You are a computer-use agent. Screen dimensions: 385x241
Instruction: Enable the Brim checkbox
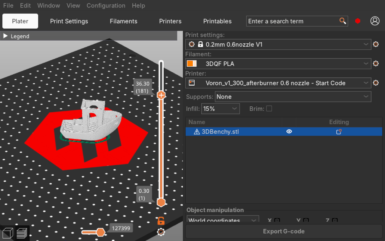pyautogui.click(x=269, y=108)
